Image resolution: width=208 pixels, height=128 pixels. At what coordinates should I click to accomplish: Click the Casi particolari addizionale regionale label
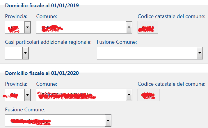tap(48, 42)
